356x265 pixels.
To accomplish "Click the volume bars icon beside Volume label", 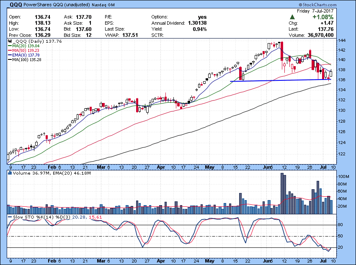I will click(10, 173).
